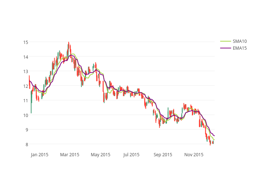Click the Jan 2015 x-axis label

pyautogui.click(x=39, y=155)
